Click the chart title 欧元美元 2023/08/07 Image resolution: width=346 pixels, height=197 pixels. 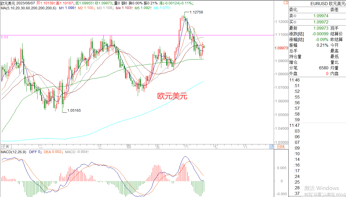point(18,3)
